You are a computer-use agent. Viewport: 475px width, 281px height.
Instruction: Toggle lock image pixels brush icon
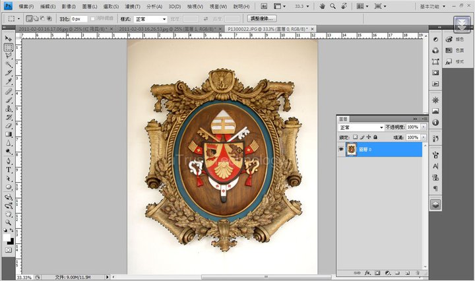pyautogui.click(x=362, y=137)
